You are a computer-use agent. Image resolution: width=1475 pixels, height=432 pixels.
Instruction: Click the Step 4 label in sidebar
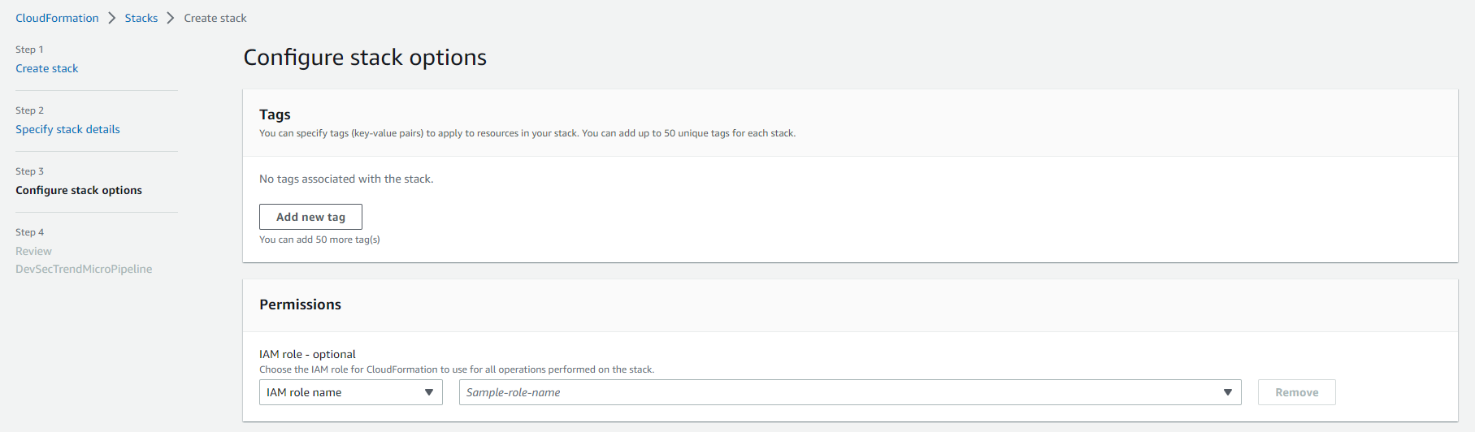point(29,232)
